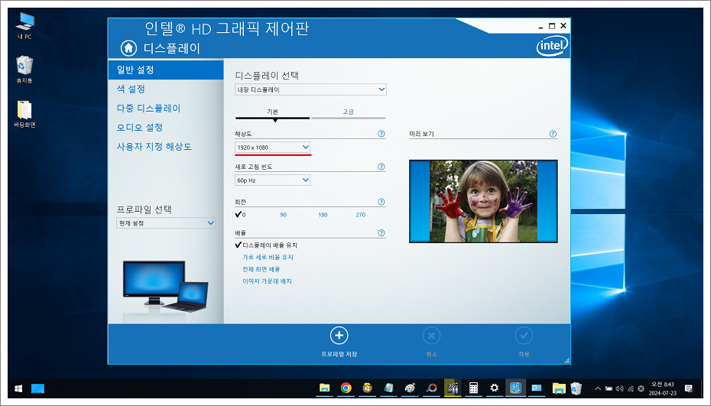Open 색 설정 in sidebar

point(131,89)
